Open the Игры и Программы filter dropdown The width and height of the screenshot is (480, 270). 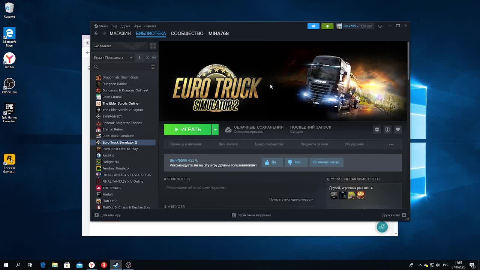(113, 57)
